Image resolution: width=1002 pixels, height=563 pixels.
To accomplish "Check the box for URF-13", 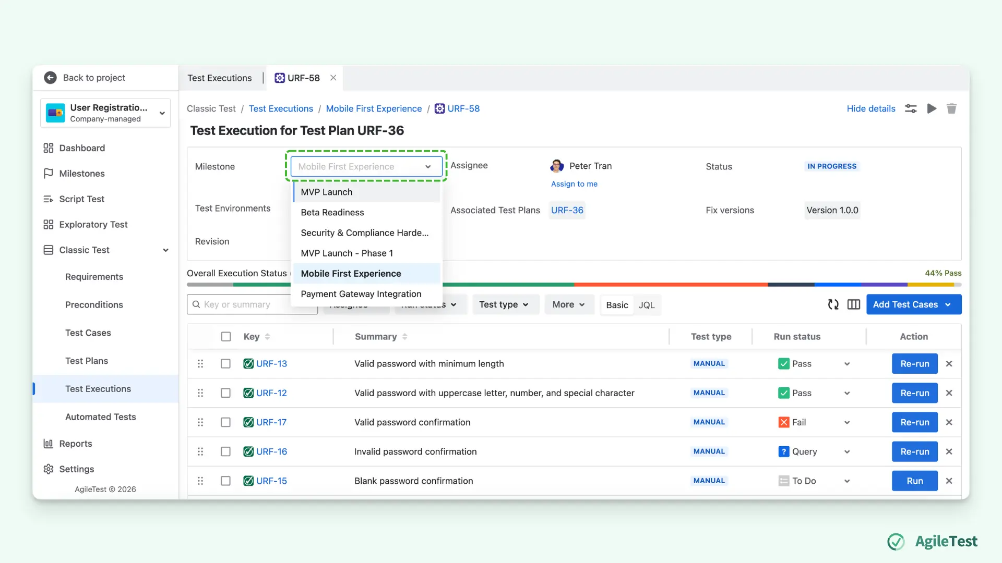I will [x=225, y=364].
